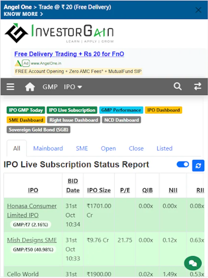
Task: Switch to the Open tab
Action: [x=108, y=148]
